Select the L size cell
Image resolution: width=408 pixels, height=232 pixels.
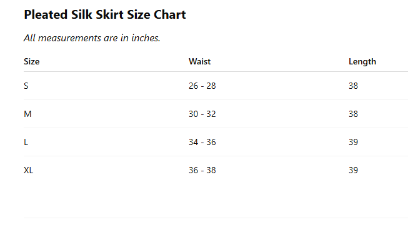pos(26,142)
